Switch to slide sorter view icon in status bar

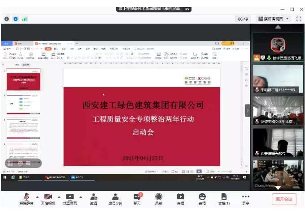coord(187,172)
